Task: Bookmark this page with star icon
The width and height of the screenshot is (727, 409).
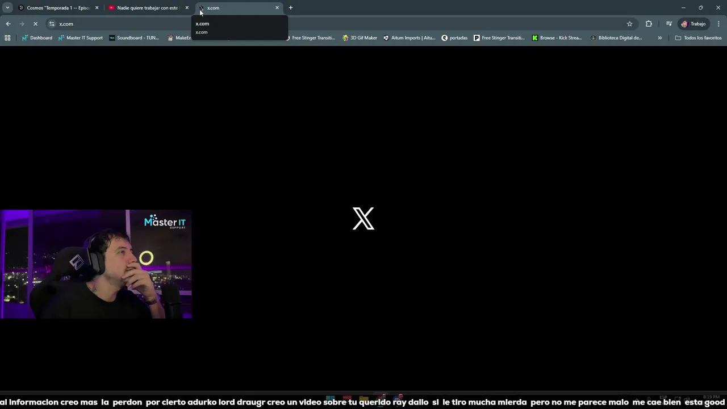Action: coord(629,24)
